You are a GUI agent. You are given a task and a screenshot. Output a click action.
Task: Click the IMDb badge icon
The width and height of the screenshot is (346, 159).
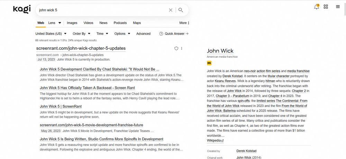click(209, 63)
